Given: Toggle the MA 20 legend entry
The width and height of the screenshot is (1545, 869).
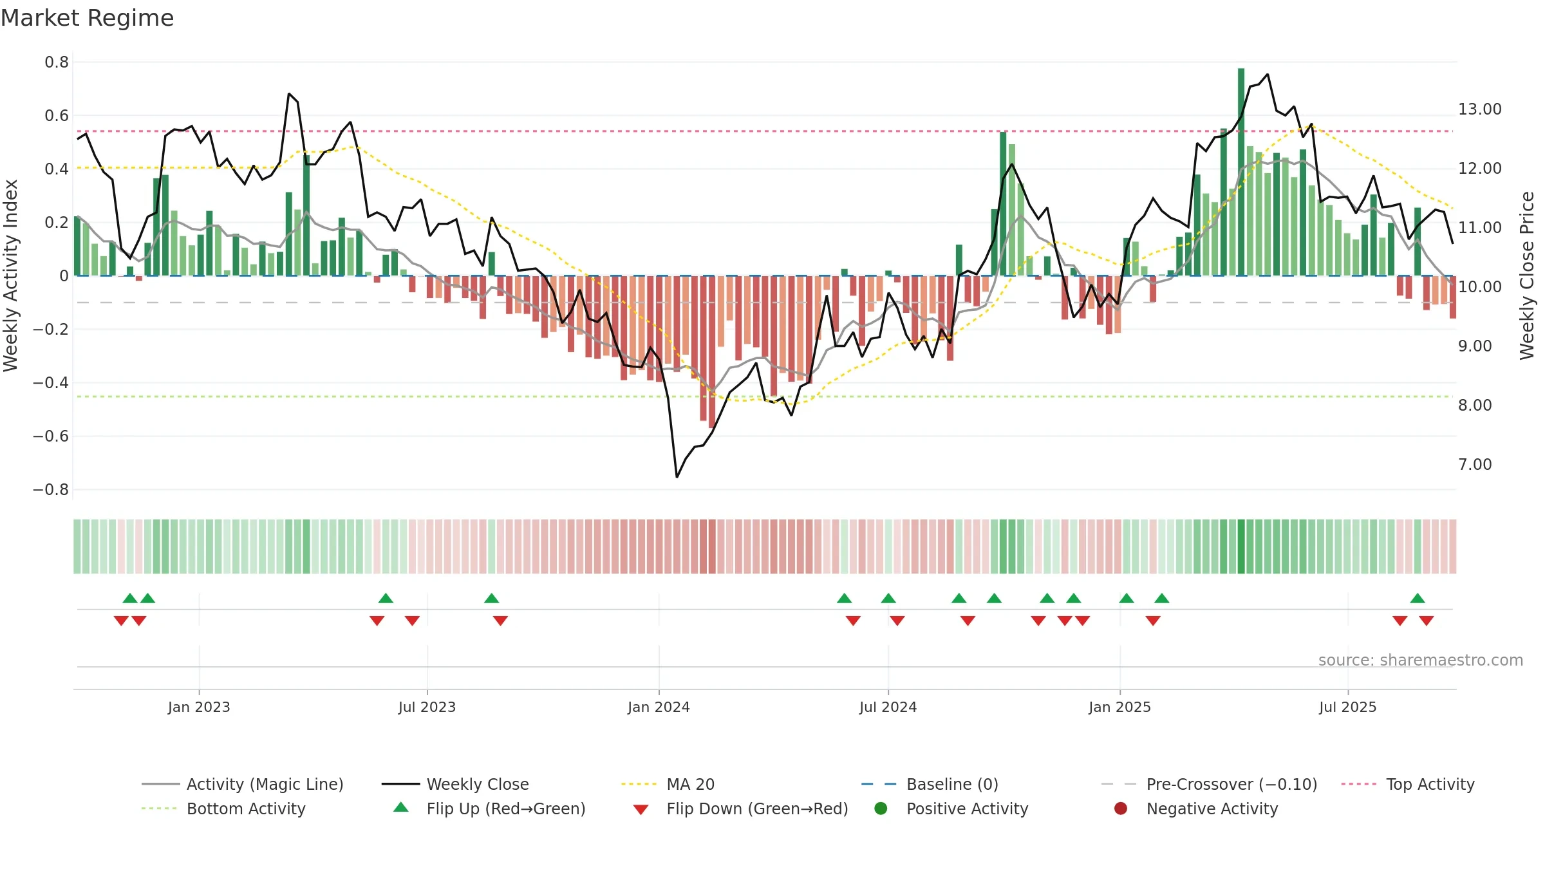Looking at the screenshot, I should (x=668, y=784).
